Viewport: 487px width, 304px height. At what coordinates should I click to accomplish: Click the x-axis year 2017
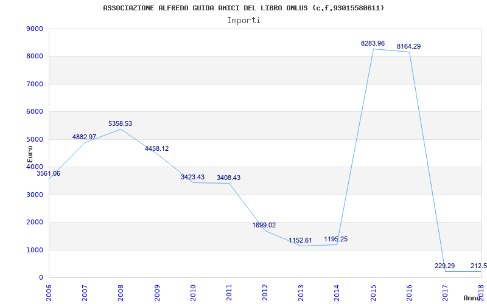pos(445,293)
